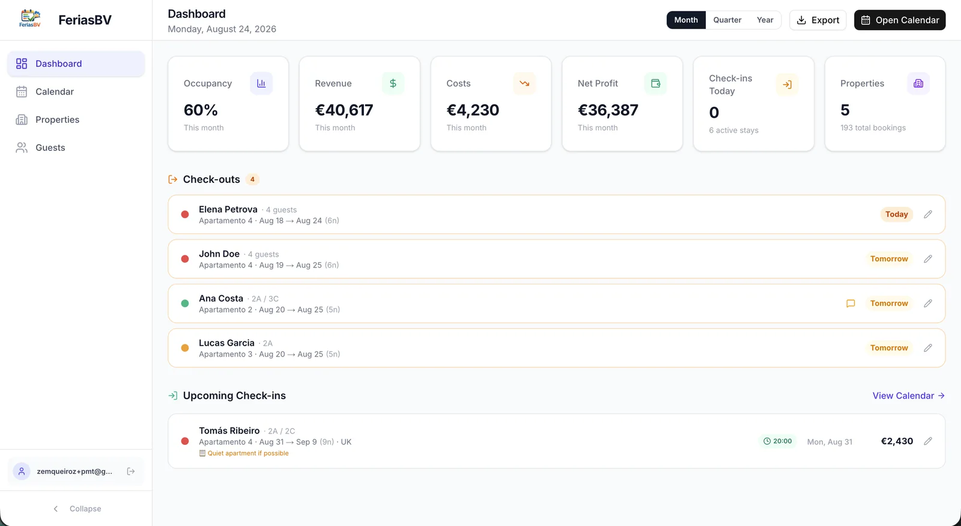961x526 pixels.
Task: Click the '6 active stays' text
Action: coord(733,130)
